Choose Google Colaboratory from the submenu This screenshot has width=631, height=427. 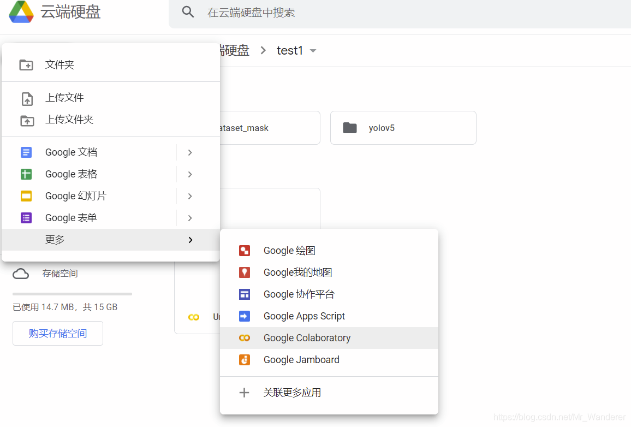pos(329,337)
